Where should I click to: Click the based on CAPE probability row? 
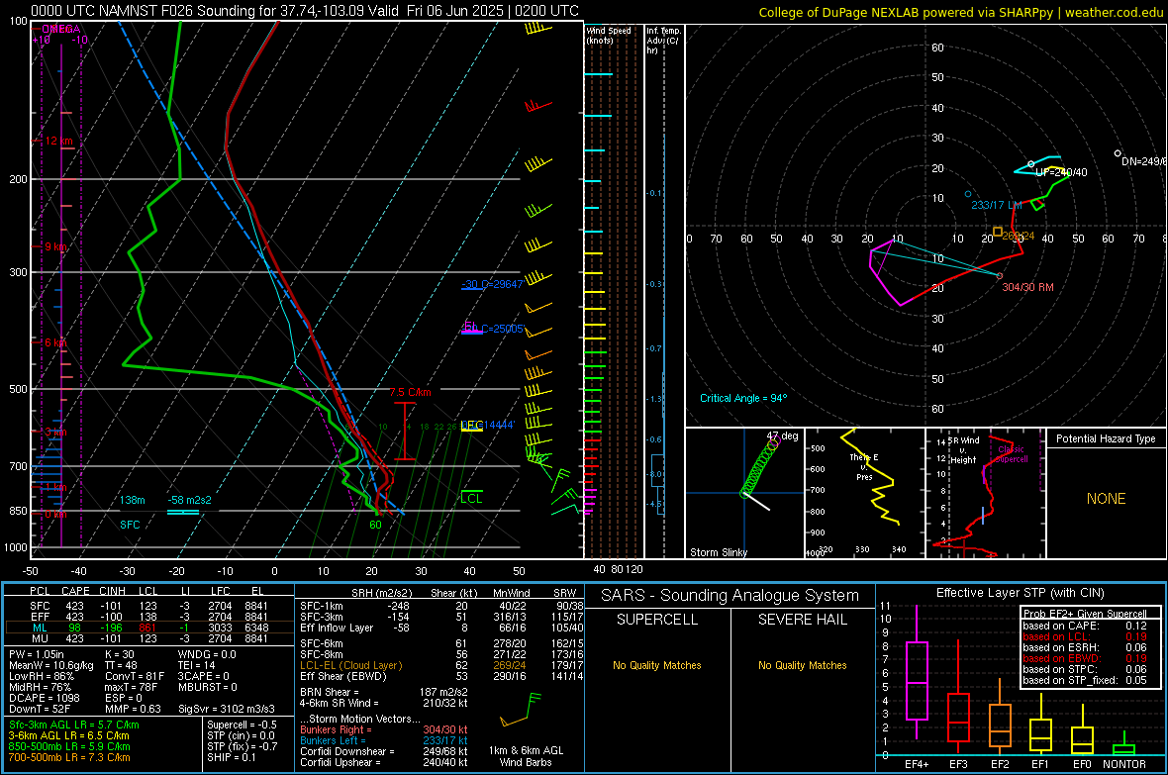pos(1085,626)
